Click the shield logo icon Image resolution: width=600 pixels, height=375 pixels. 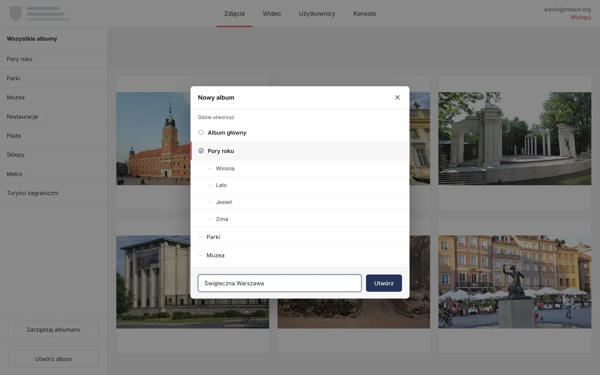pyautogui.click(x=16, y=13)
